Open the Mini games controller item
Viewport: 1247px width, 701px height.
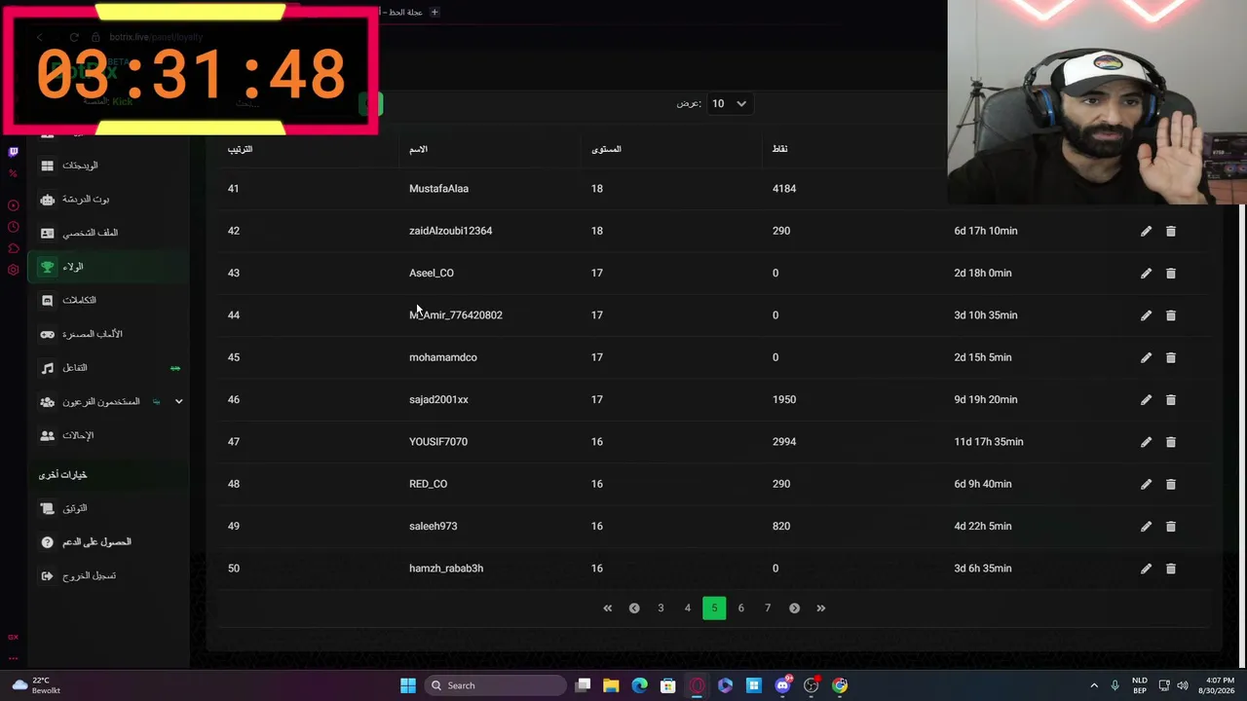[107, 334]
